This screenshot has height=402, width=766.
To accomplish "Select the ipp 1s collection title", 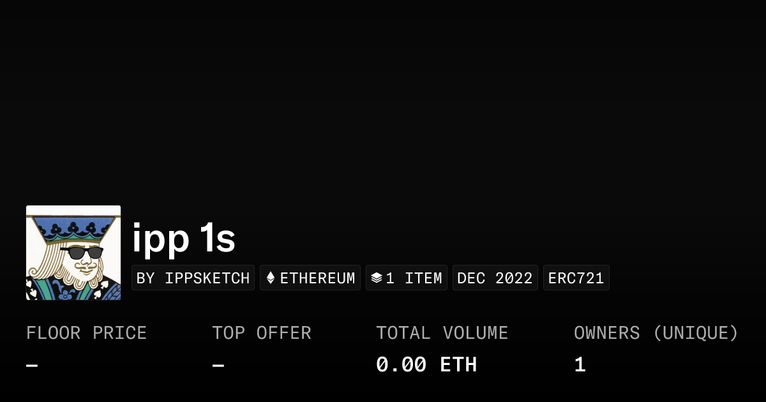I will coord(184,239).
